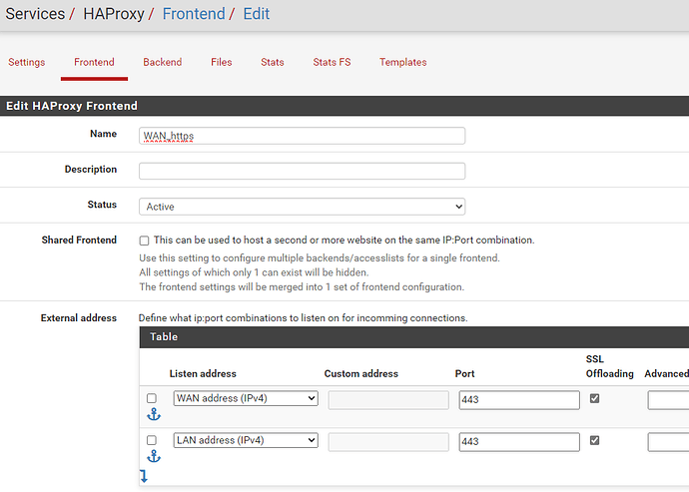The image size is (689, 492).
Task: Click the add-row arrow icon below the table
Action: [144, 476]
